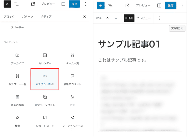The width and height of the screenshot is (187, 137).
Task: Switch to the パターン tab
Action: coord(28,17)
